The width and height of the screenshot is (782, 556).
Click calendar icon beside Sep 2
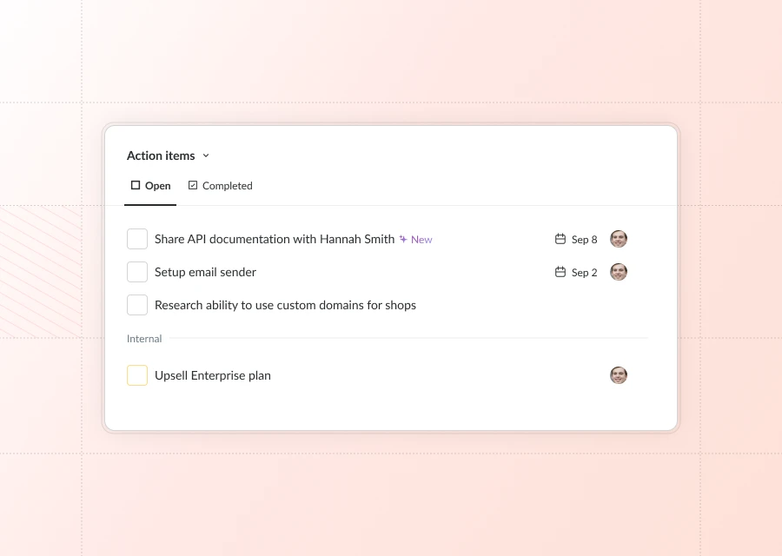tap(560, 272)
